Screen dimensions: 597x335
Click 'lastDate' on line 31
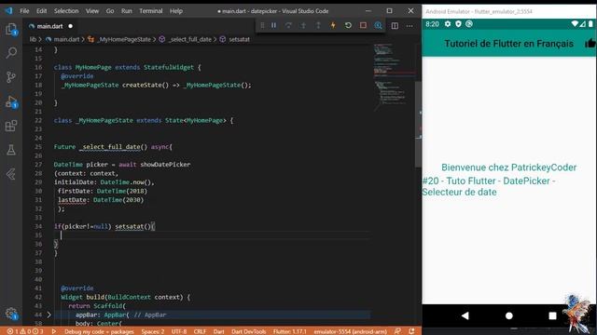72,200
